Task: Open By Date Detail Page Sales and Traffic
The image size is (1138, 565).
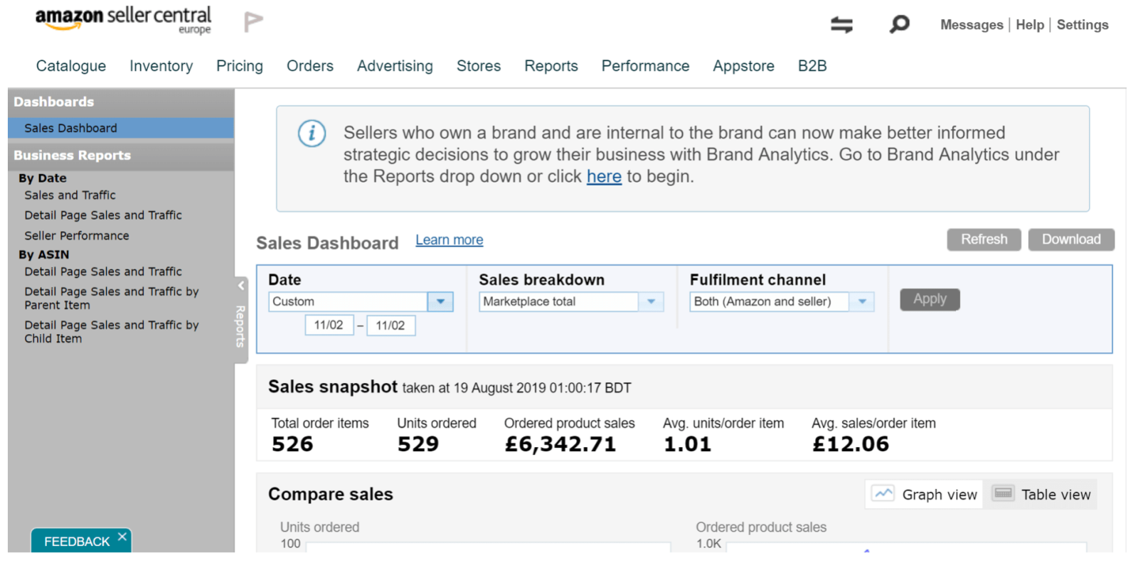Action: pos(103,215)
